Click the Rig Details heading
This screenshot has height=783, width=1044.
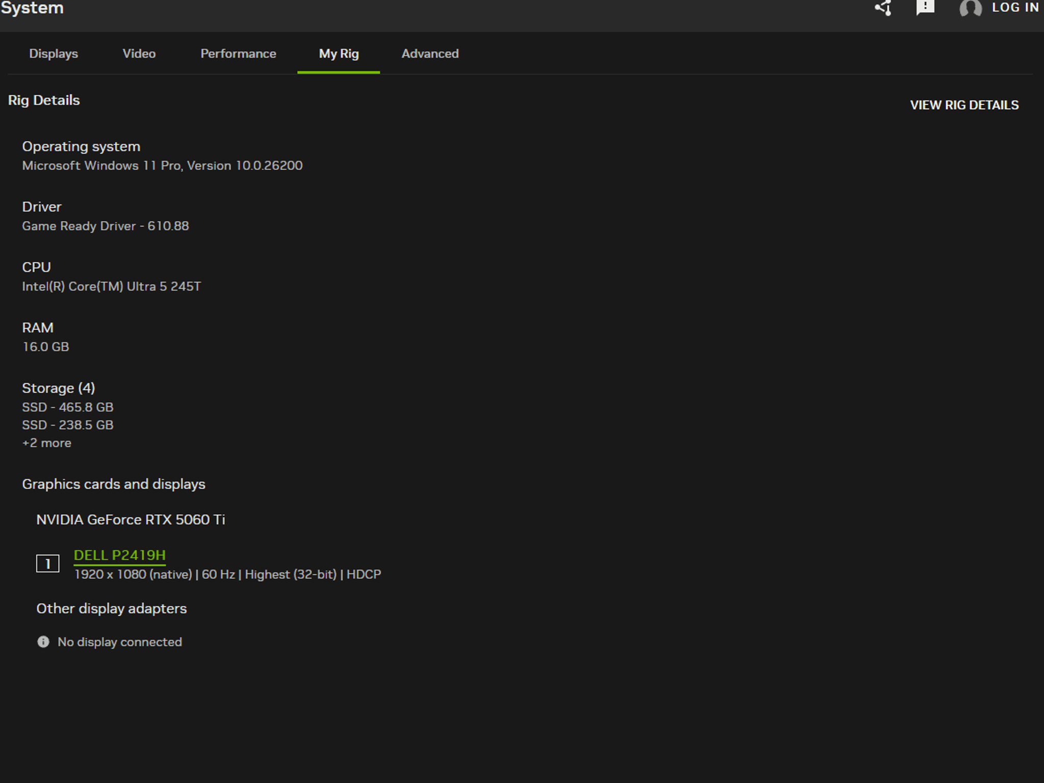[x=44, y=100]
